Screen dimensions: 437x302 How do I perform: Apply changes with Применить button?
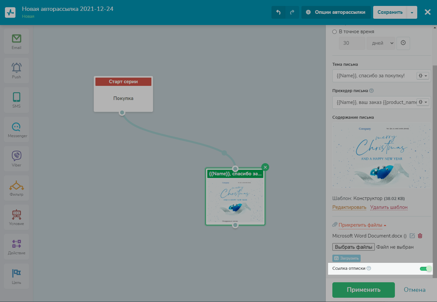coord(364,290)
